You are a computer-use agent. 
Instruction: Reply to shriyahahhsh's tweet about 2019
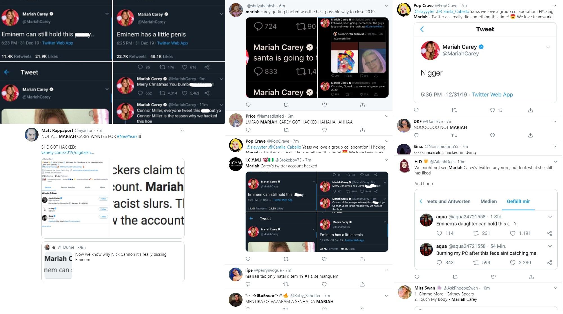pos(248,105)
